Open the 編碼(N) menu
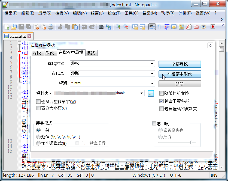228x181 pixels. (80, 13)
